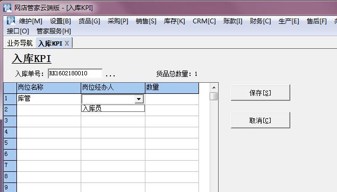Viewport: 337px width, 192px height.
Task: Click the 入库KPI page heading
Action: click(32, 59)
